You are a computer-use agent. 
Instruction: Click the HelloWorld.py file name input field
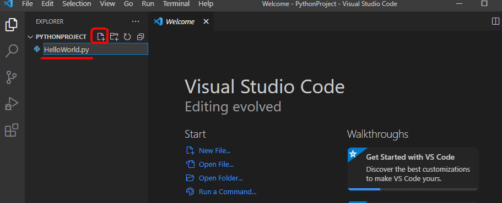pos(96,49)
